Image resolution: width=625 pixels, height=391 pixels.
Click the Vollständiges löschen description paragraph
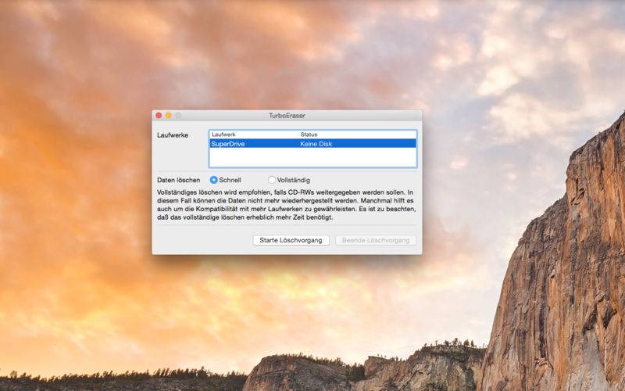click(x=286, y=204)
